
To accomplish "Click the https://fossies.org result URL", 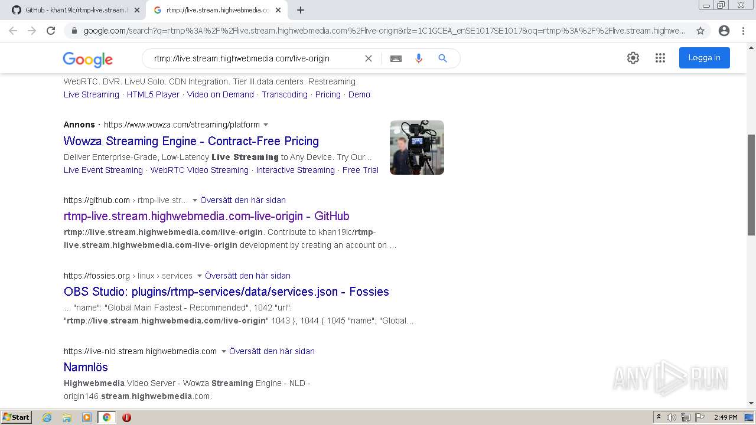I will 97,276.
